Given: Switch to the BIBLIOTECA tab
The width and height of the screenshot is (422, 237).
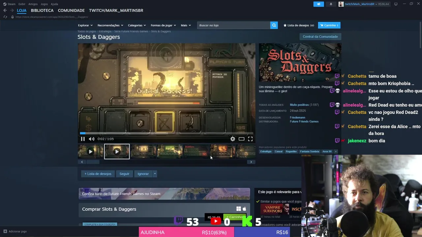Looking at the screenshot, I should click(x=42, y=11).
